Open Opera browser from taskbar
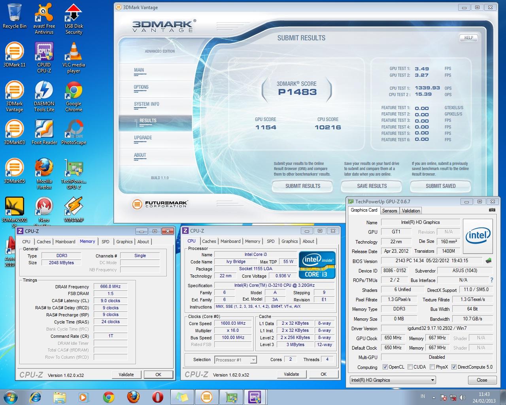The height and width of the screenshot is (405, 506). [x=157, y=397]
